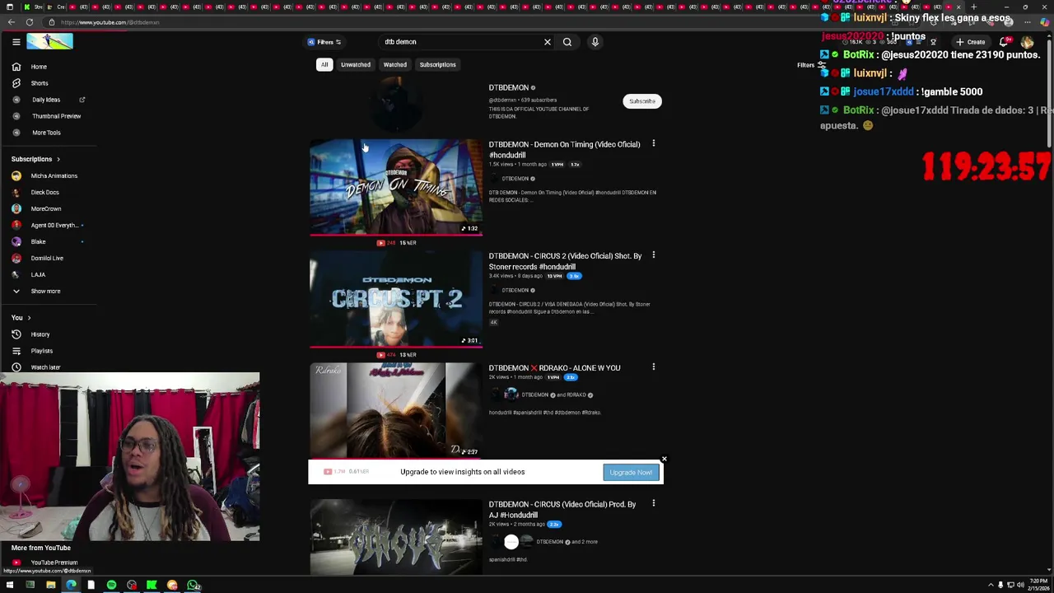Open Spotify from the taskbar
1054x593 pixels.
click(111, 586)
